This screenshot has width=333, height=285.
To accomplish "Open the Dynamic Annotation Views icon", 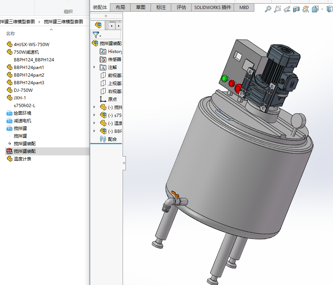I will click(x=306, y=9).
